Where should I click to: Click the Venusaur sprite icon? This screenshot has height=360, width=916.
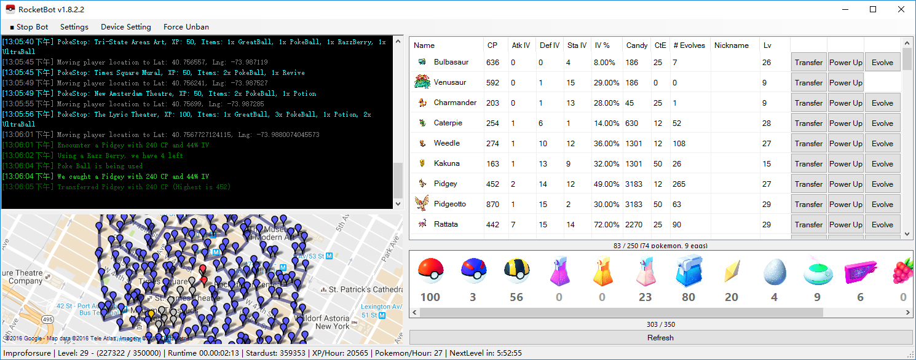[422, 82]
